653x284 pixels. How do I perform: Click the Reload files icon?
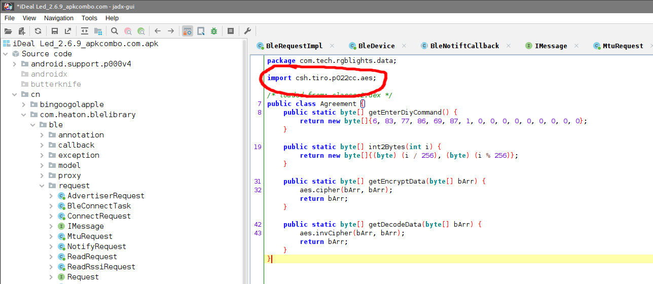(38, 31)
